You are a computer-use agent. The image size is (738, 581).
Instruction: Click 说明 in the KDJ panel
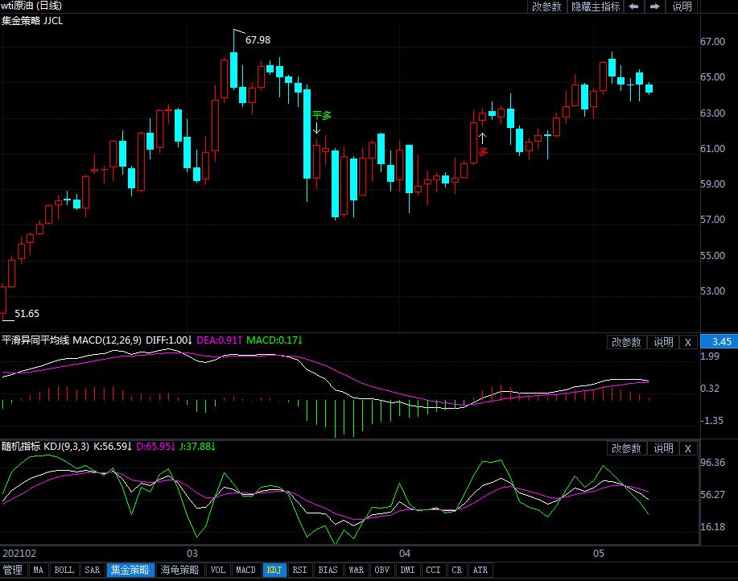point(663,448)
